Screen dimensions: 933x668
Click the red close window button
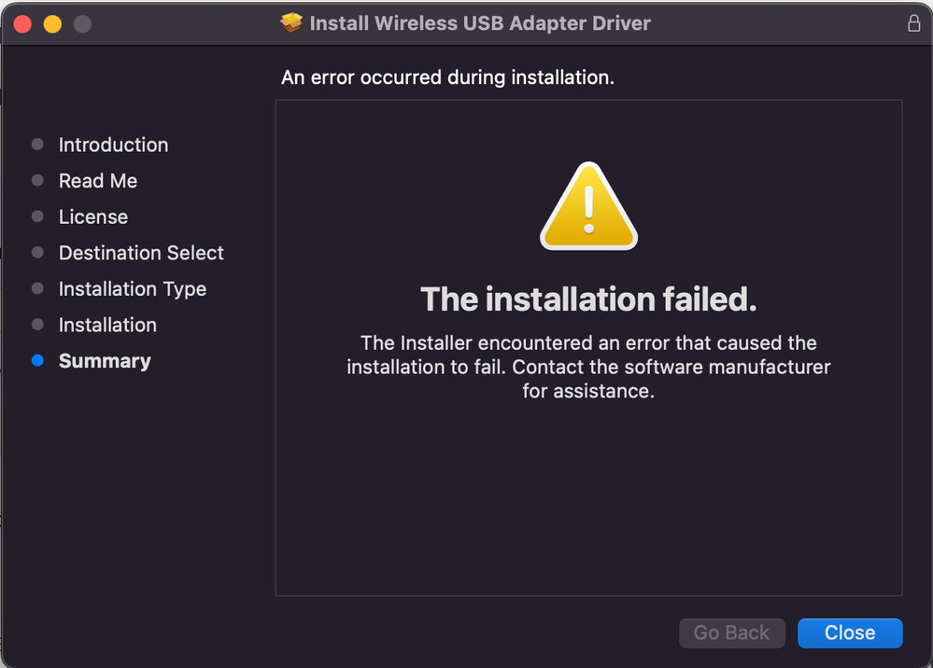coord(22,24)
